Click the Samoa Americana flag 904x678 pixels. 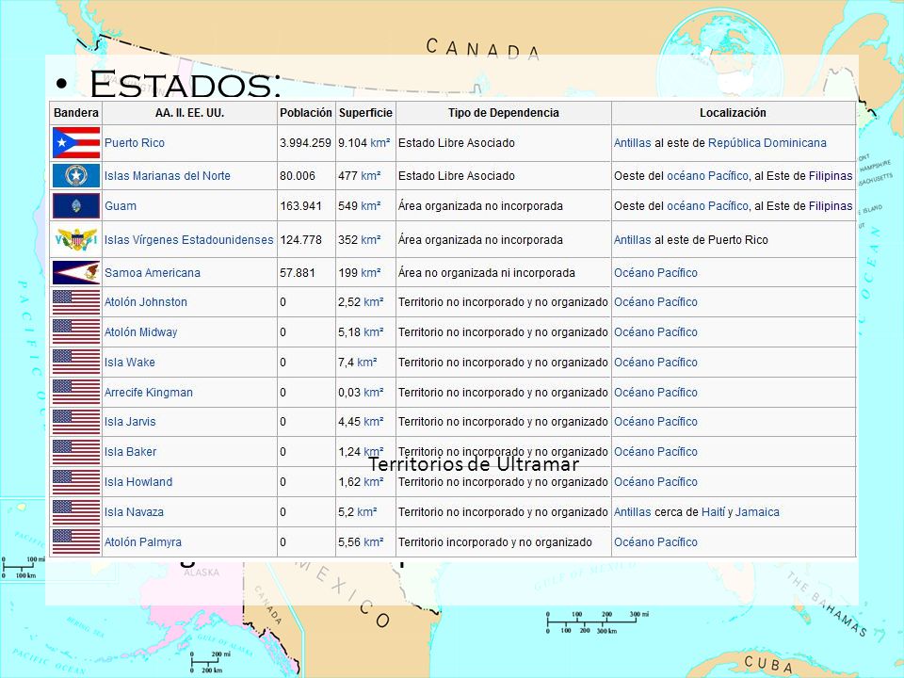click(x=76, y=273)
